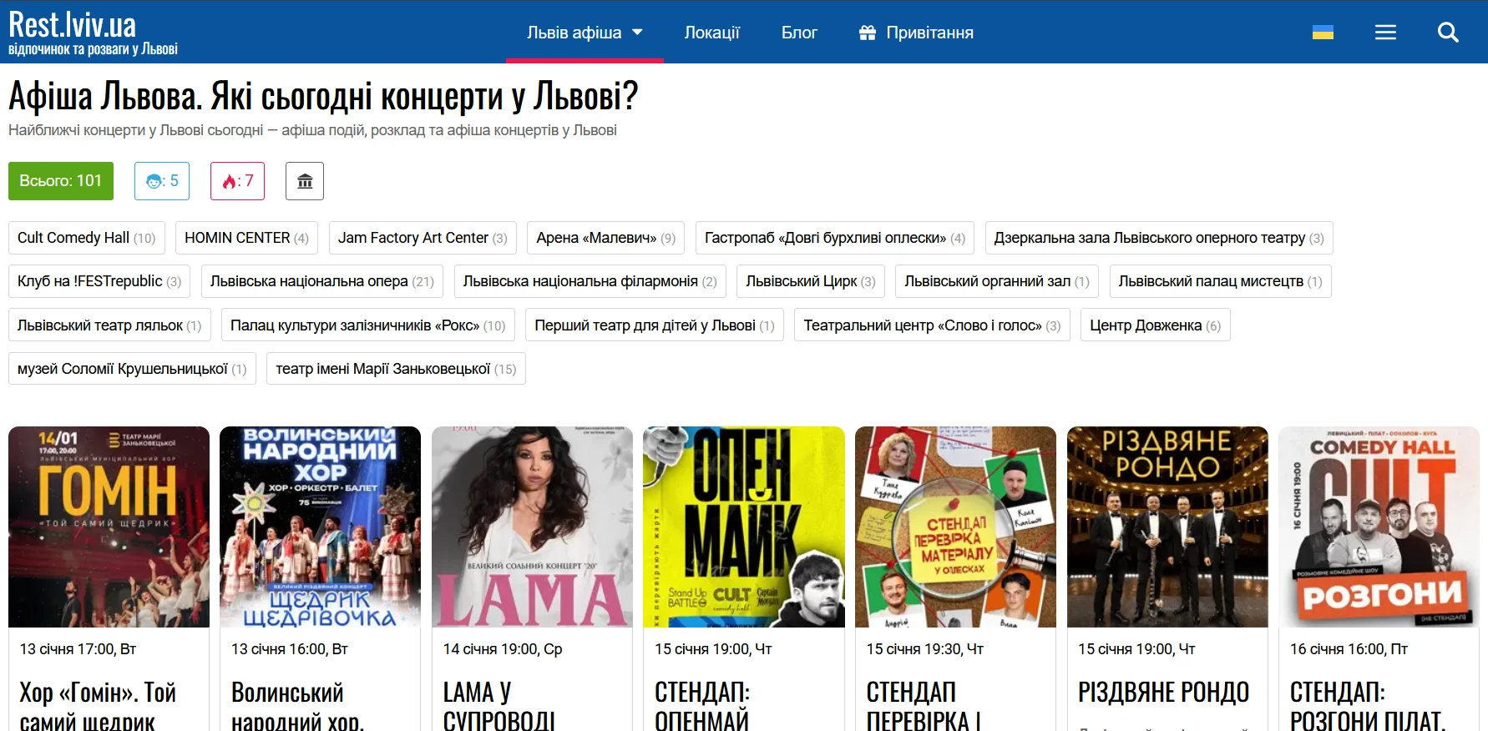1488x731 pixels.
Task: Filter by Львівська національна опера venue
Action: point(321,281)
